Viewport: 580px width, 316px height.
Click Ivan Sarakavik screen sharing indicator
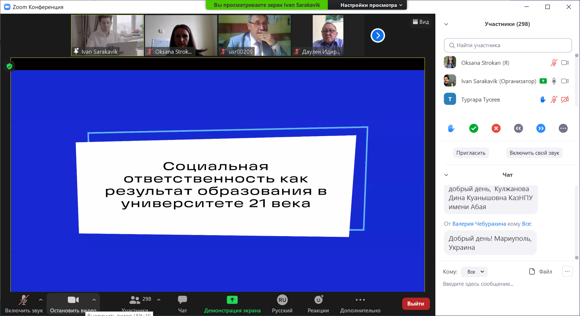point(543,81)
